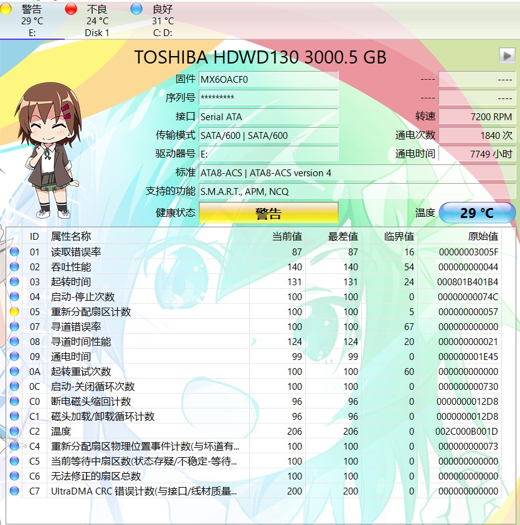Click the 最差值 column header
Screen dimensions: 520x525
point(334,237)
